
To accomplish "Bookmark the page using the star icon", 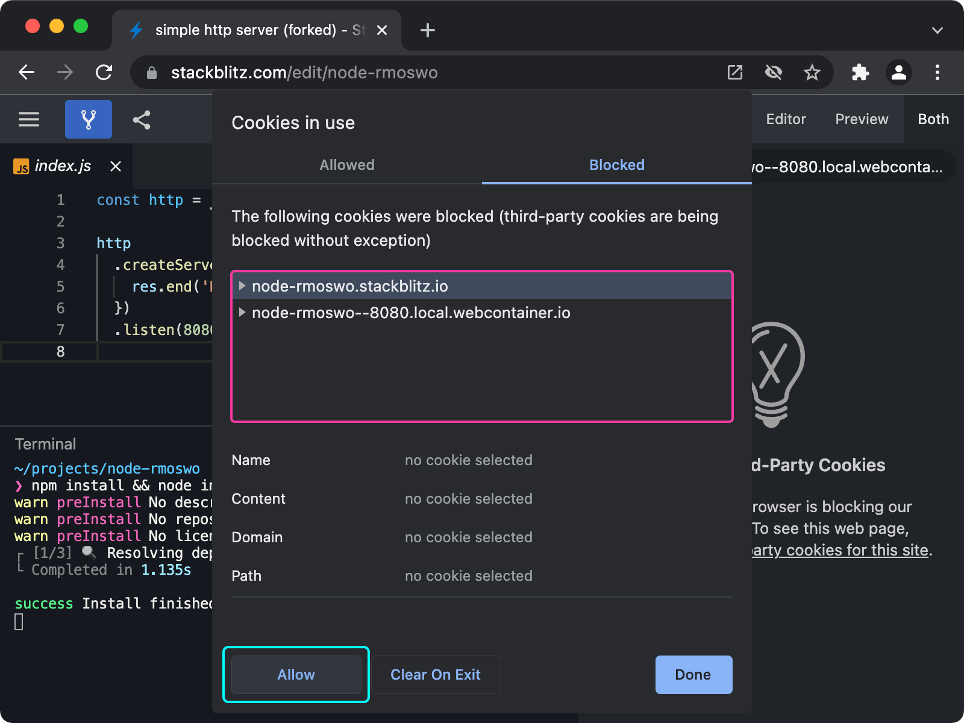I will click(812, 72).
